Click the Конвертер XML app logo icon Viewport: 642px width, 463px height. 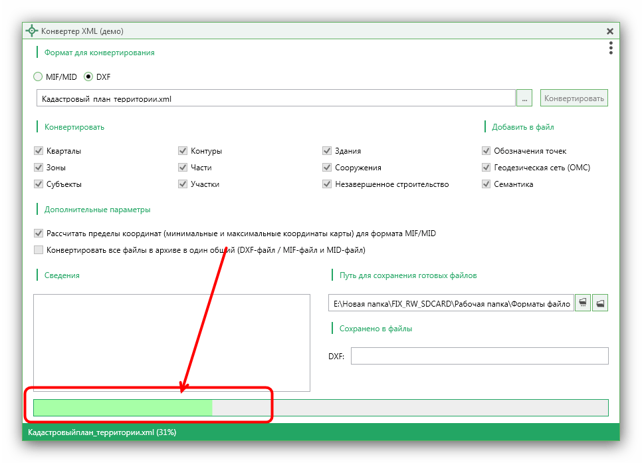pos(31,31)
